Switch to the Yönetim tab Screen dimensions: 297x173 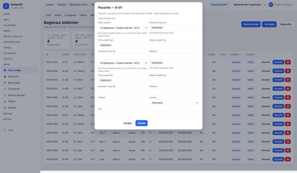(x=50, y=5)
